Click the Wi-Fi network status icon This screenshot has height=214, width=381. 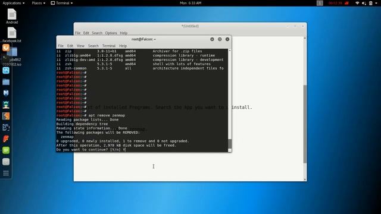(x=357, y=3)
